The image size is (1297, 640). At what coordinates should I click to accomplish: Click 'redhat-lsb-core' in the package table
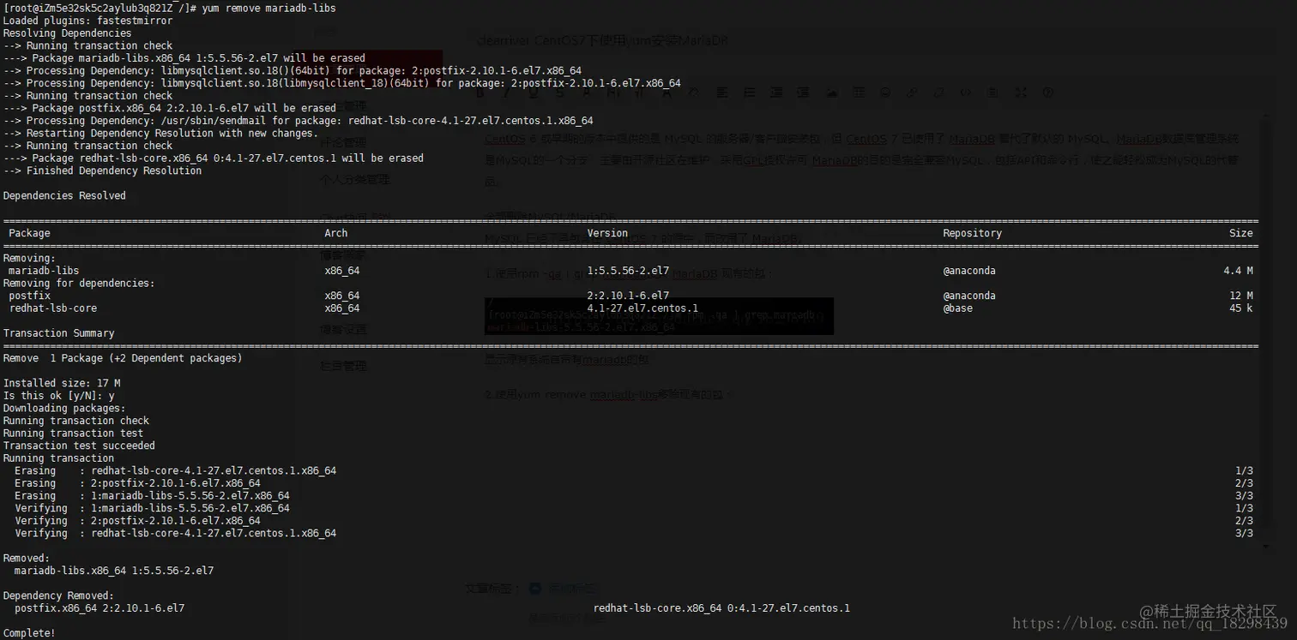tap(52, 308)
